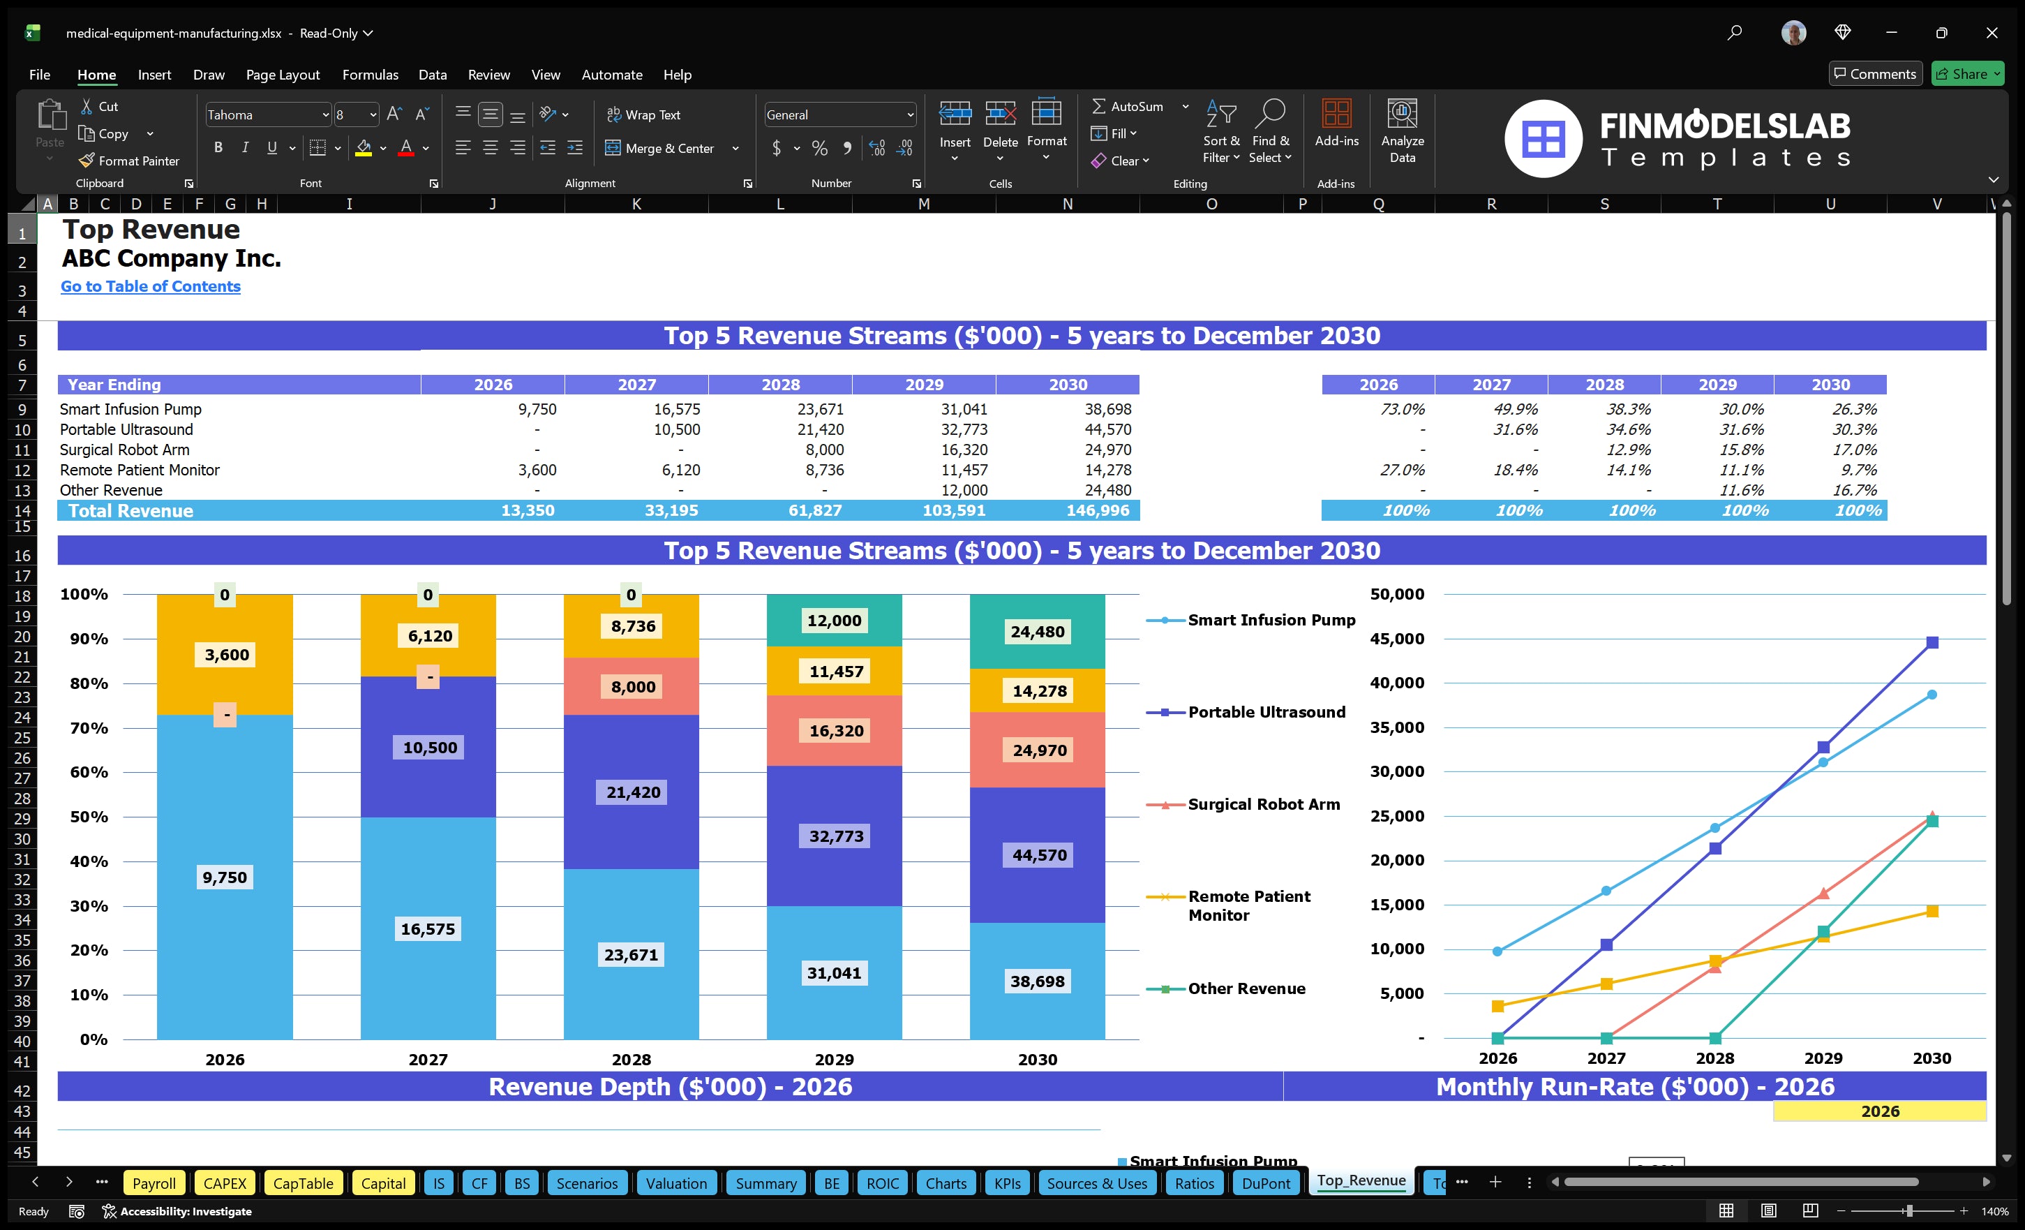Follow the Go to Table of Contents link
2025x1230 pixels.
(x=151, y=286)
